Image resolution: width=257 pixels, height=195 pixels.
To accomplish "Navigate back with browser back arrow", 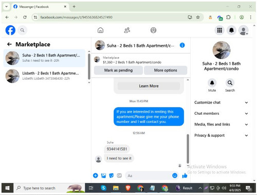I will pos(7,17).
